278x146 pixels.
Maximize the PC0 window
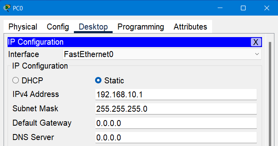point(243,8)
